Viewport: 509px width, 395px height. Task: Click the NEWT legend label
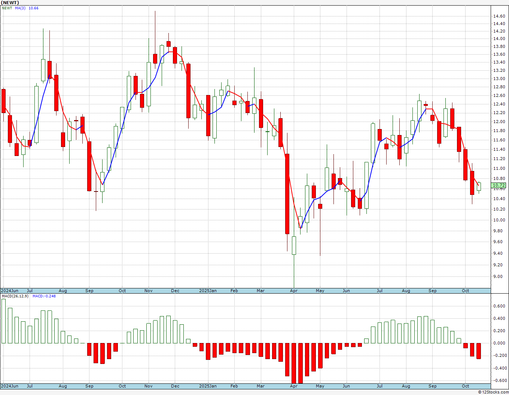(x=7, y=8)
